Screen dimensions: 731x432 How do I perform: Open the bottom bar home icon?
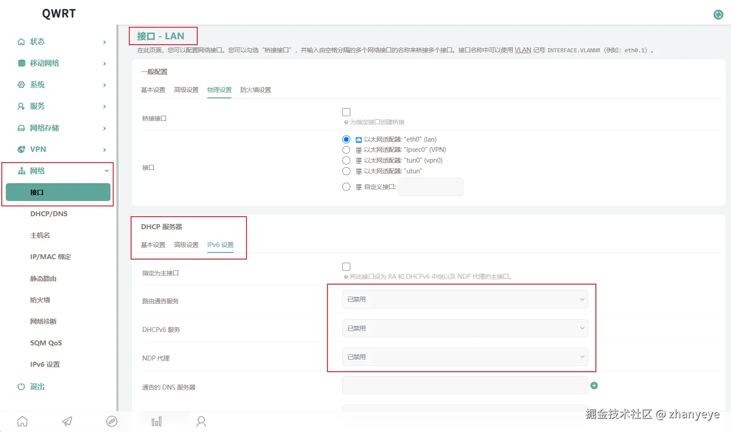click(22, 421)
